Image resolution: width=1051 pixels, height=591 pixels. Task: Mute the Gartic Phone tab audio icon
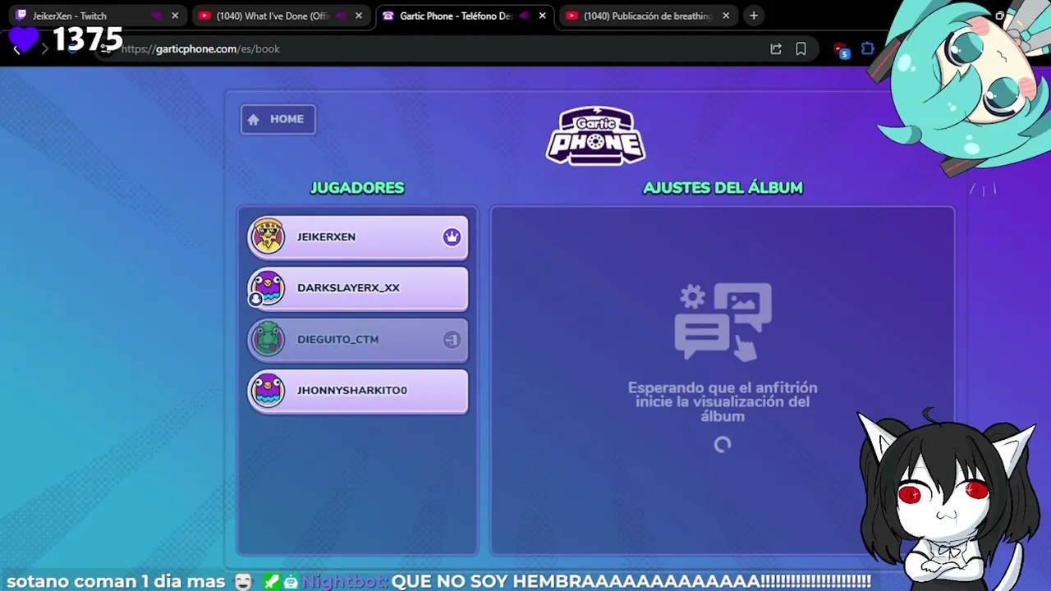coord(524,16)
